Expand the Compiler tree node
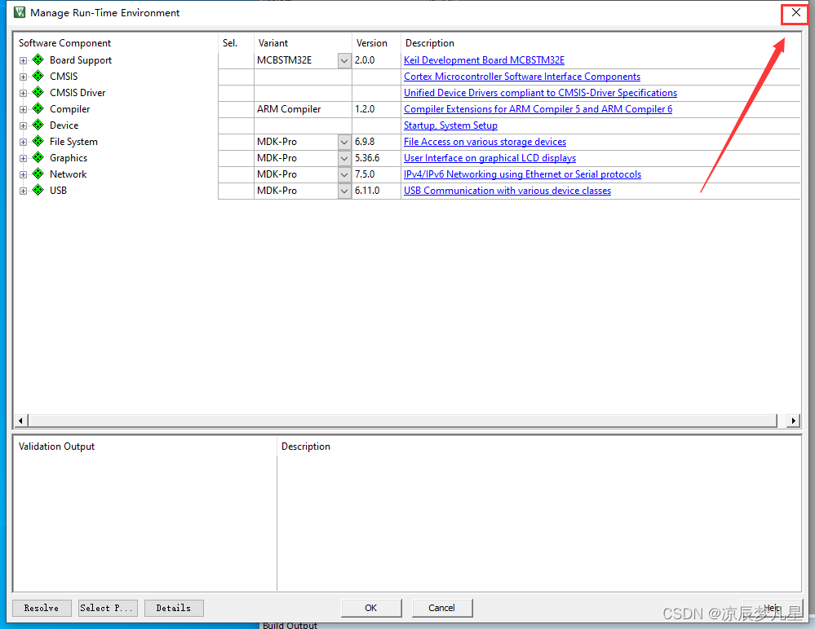This screenshot has width=815, height=629. [23, 109]
